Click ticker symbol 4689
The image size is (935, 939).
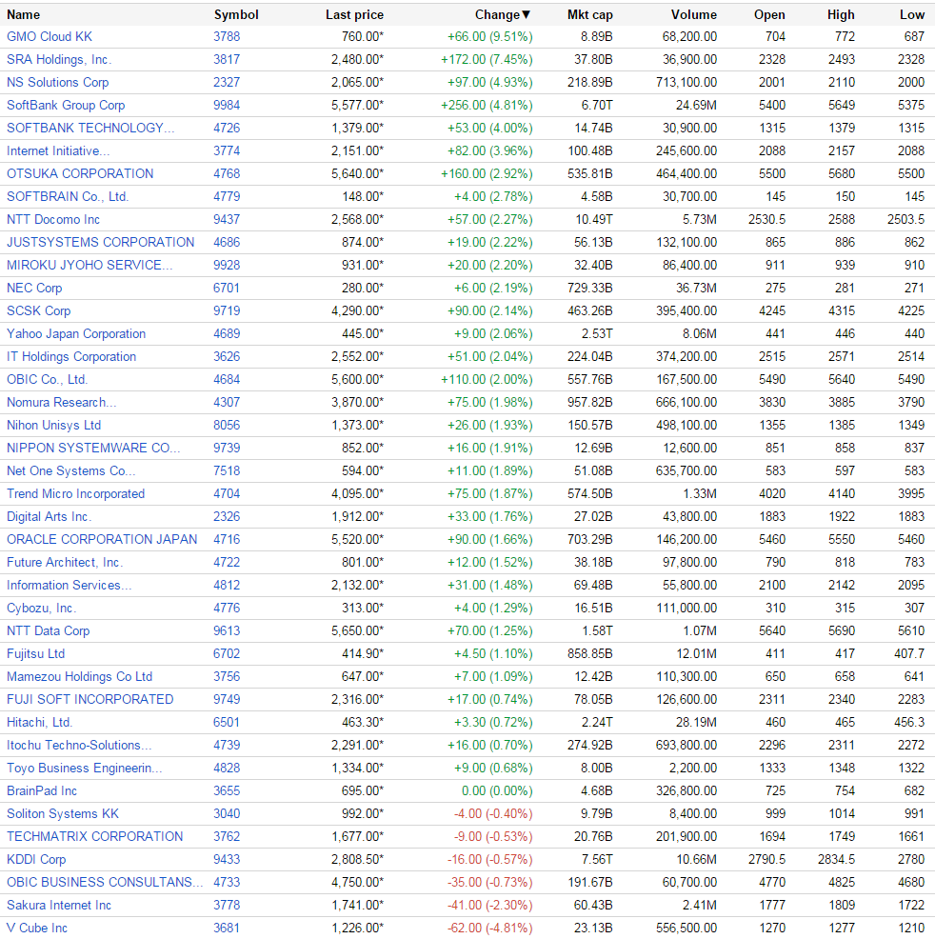pyautogui.click(x=227, y=333)
